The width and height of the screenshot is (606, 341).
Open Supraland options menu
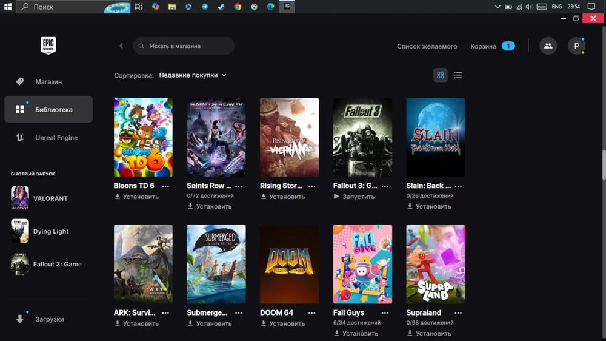(458, 312)
